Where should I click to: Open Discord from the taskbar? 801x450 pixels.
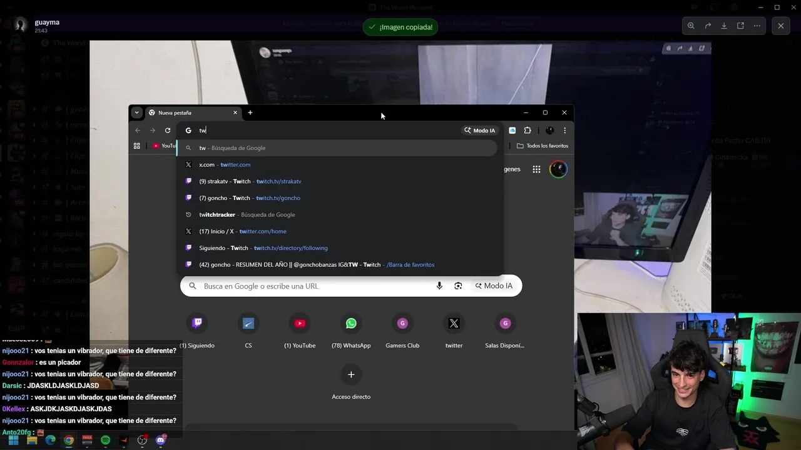pyautogui.click(x=161, y=440)
